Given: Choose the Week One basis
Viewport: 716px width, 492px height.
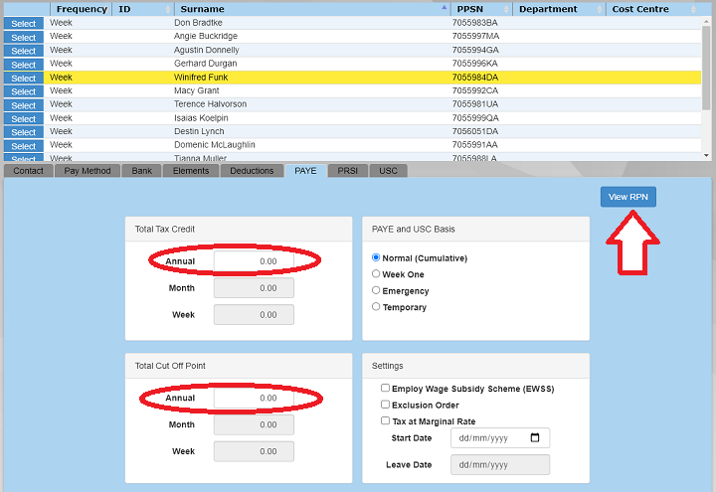Looking at the screenshot, I should [376, 274].
